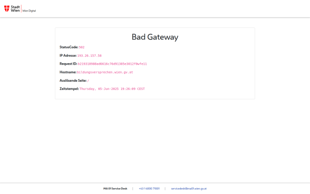Select the IP address 193.26.157.58
310x194 pixels.
tap(89, 56)
